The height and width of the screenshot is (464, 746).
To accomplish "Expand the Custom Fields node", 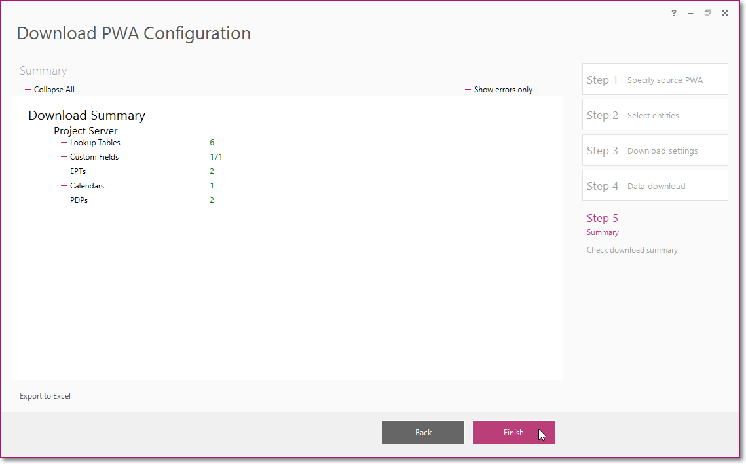I will pyautogui.click(x=64, y=157).
